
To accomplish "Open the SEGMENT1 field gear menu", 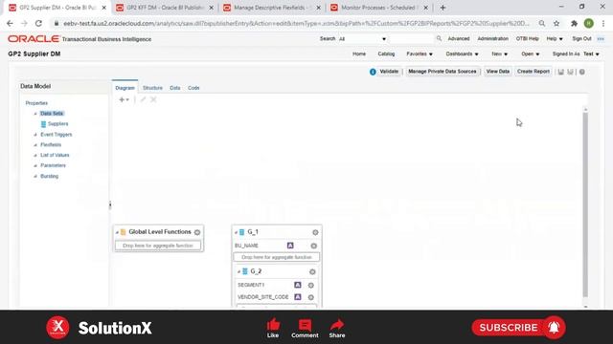I will pos(310,286).
